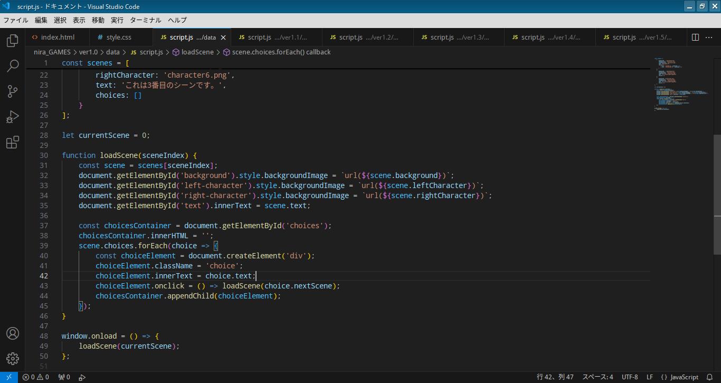Open the ターミナル menu
The image size is (721, 383).
click(145, 20)
